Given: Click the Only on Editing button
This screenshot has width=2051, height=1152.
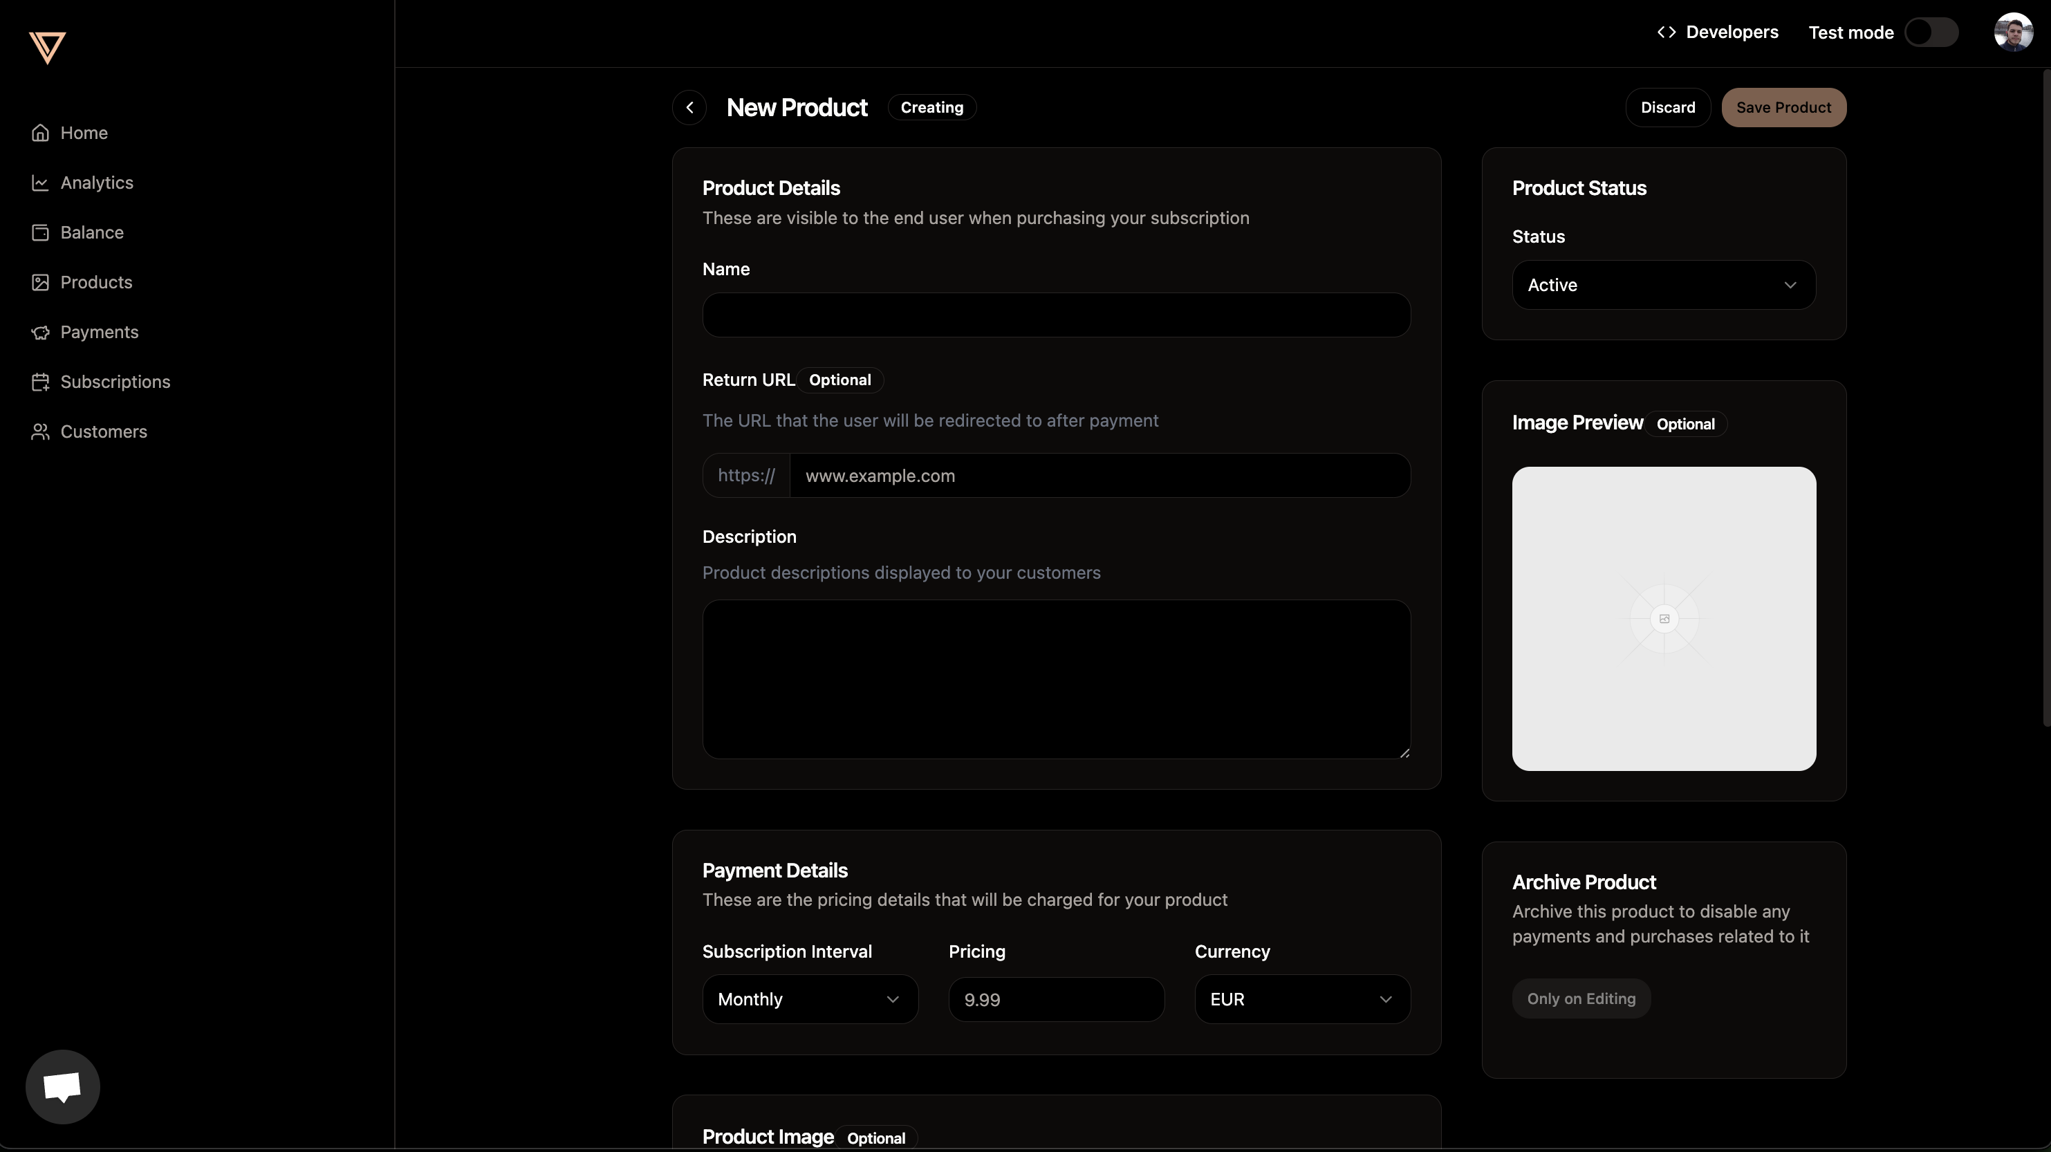Looking at the screenshot, I should click(1581, 998).
